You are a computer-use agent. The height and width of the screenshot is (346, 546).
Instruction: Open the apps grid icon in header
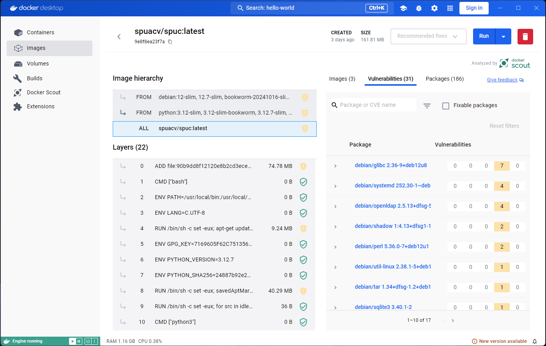[x=450, y=8]
